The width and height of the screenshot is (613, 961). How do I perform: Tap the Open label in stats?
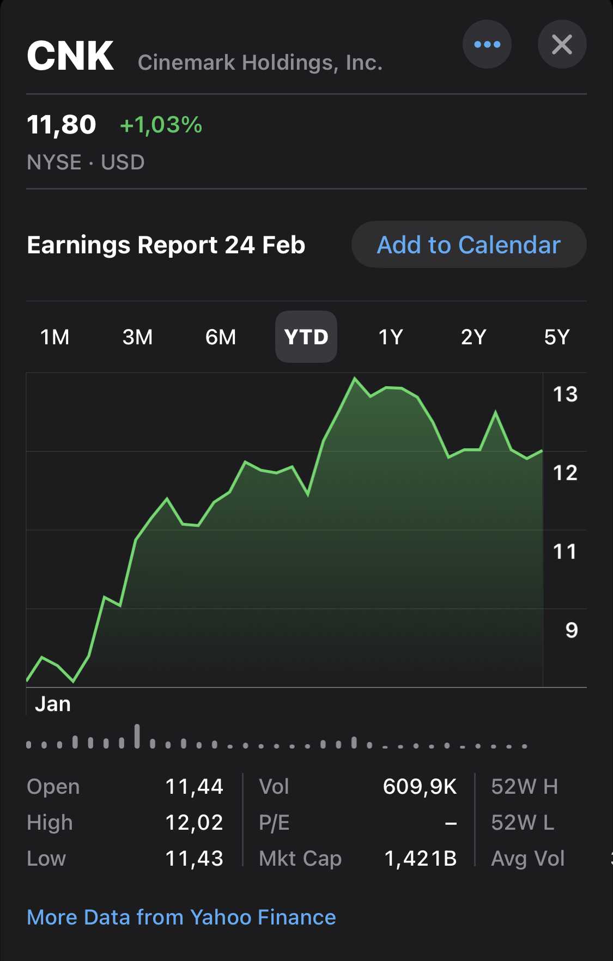(53, 787)
